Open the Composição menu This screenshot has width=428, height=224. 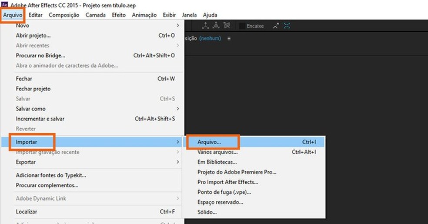[x=64, y=15]
